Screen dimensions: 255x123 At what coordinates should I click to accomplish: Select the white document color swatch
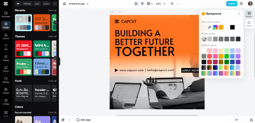point(227,27)
